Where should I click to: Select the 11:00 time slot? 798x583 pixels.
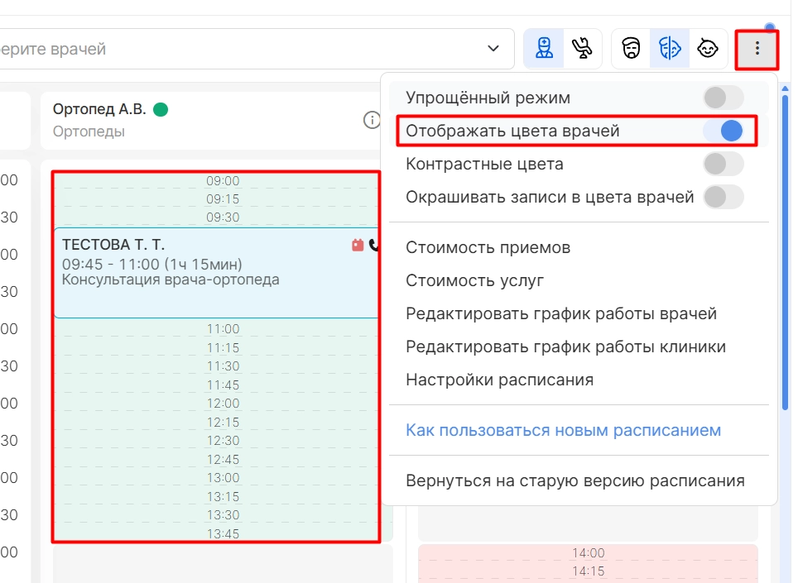click(x=223, y=329)
